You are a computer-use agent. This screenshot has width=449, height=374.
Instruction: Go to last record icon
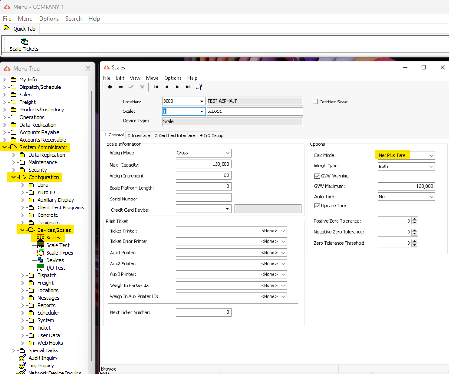(x=188, y=87)
